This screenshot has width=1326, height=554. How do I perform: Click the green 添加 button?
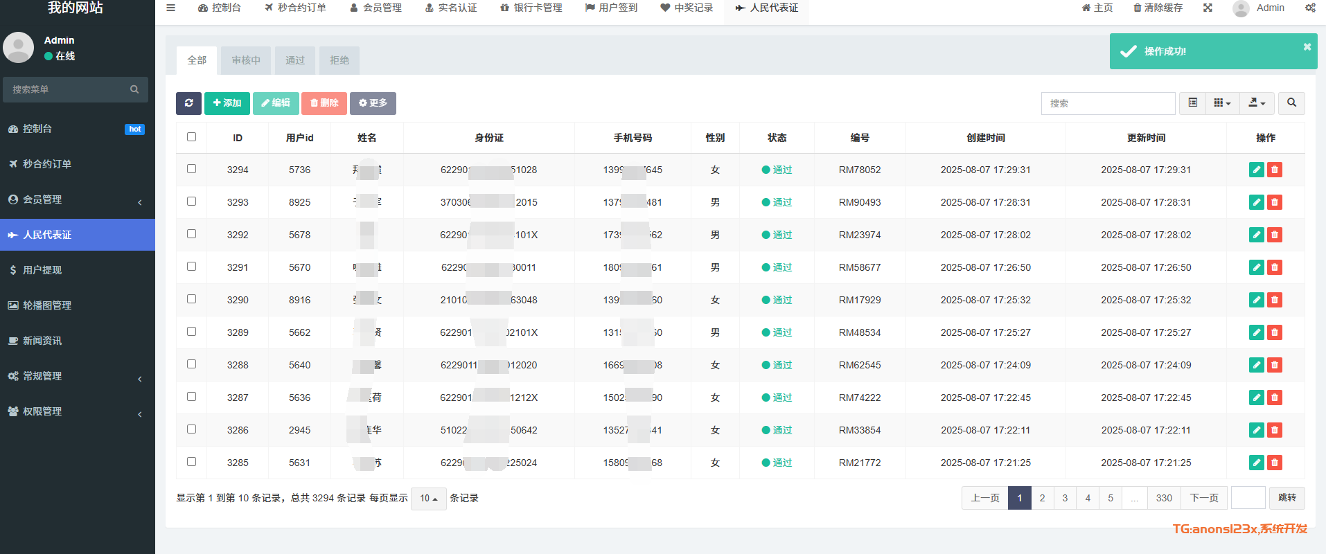coord(227,103)
